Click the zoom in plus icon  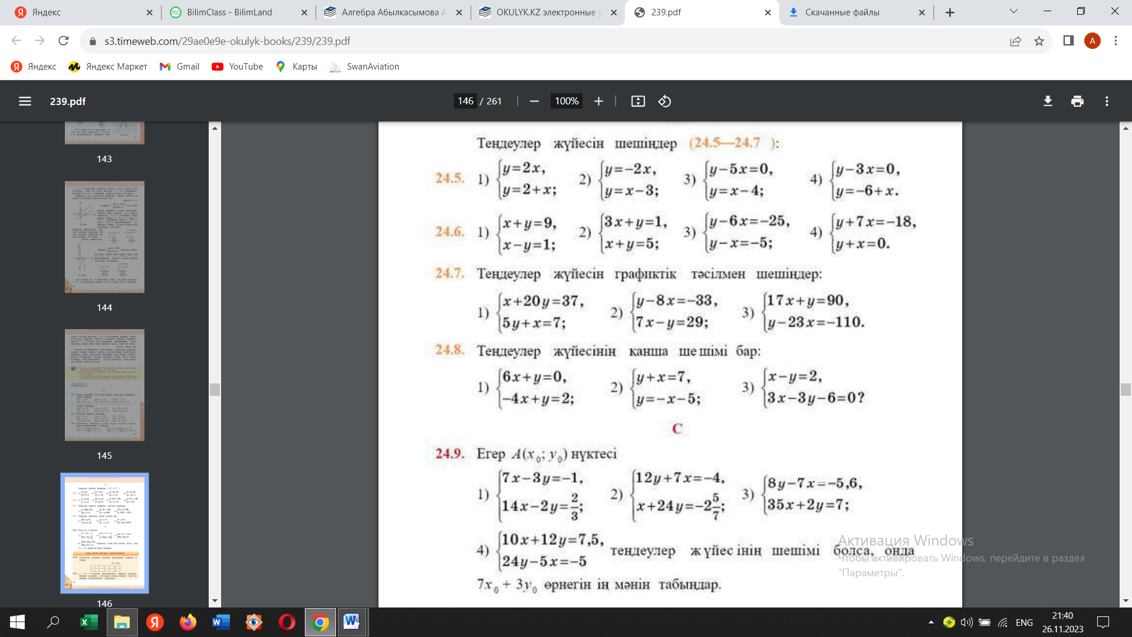pyautogui.click(x=598, y=101)
